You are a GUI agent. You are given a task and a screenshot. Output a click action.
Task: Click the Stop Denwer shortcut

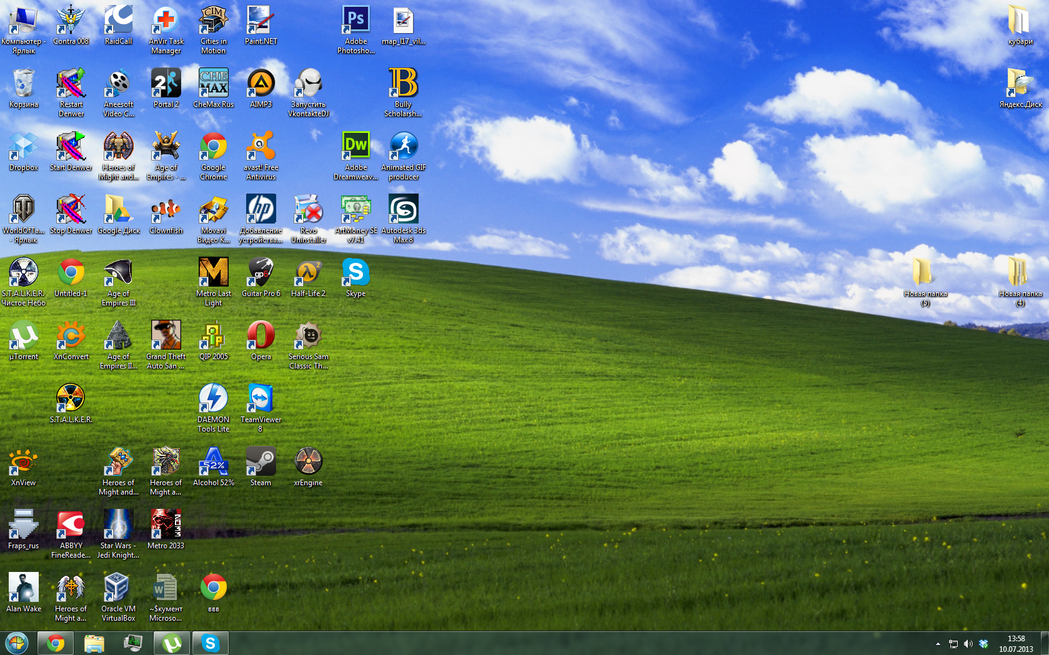71,214
